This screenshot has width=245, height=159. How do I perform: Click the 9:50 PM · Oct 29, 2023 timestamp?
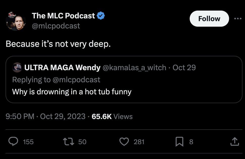[45, 116]
